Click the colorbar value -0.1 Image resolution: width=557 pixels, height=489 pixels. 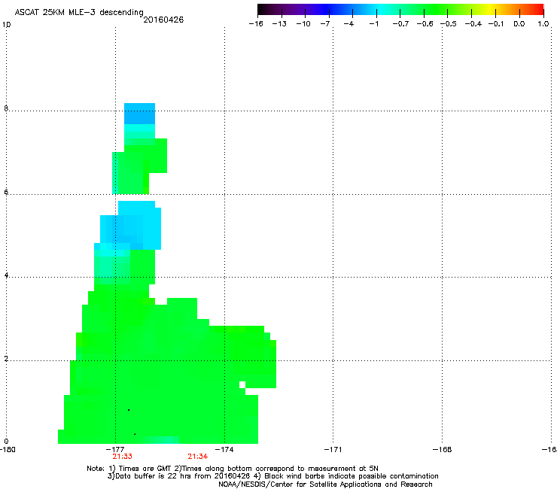click(x=496, y=24)
